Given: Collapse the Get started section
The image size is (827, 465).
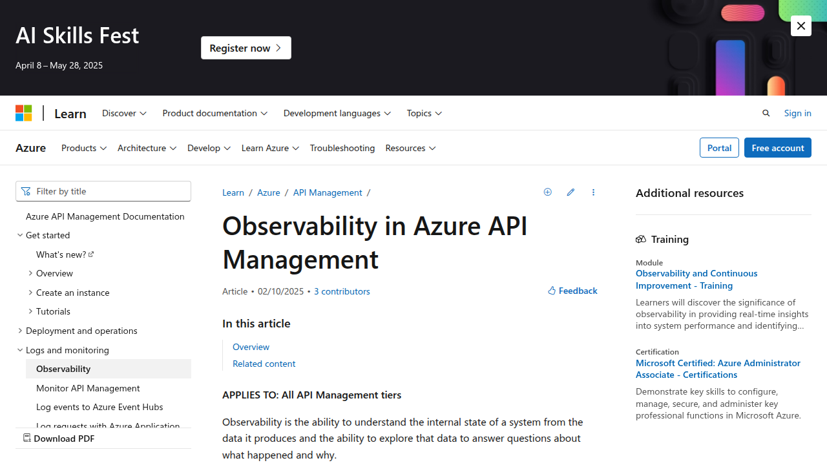Looking at the screenshot, I should [x=20, y=235].
